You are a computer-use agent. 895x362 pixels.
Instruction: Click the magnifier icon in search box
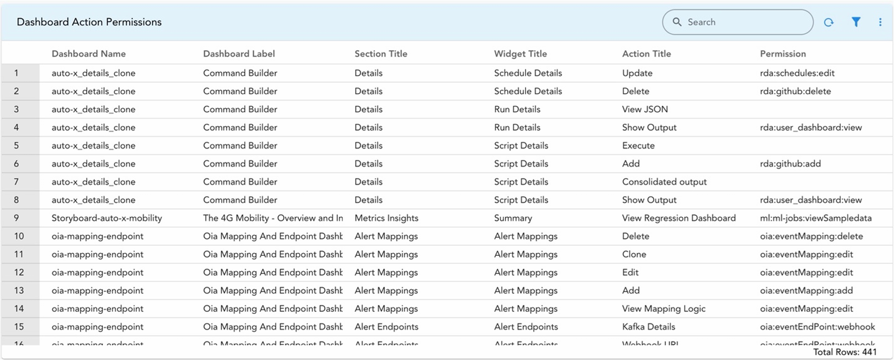tap(677, 22)
